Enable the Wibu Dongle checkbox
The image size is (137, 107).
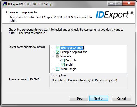(x=58, y=69)
